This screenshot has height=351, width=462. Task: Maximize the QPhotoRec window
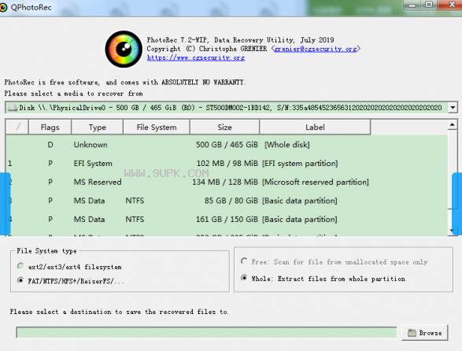[x=429, y=5]
